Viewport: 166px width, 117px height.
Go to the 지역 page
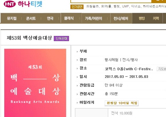pos(156,18)
